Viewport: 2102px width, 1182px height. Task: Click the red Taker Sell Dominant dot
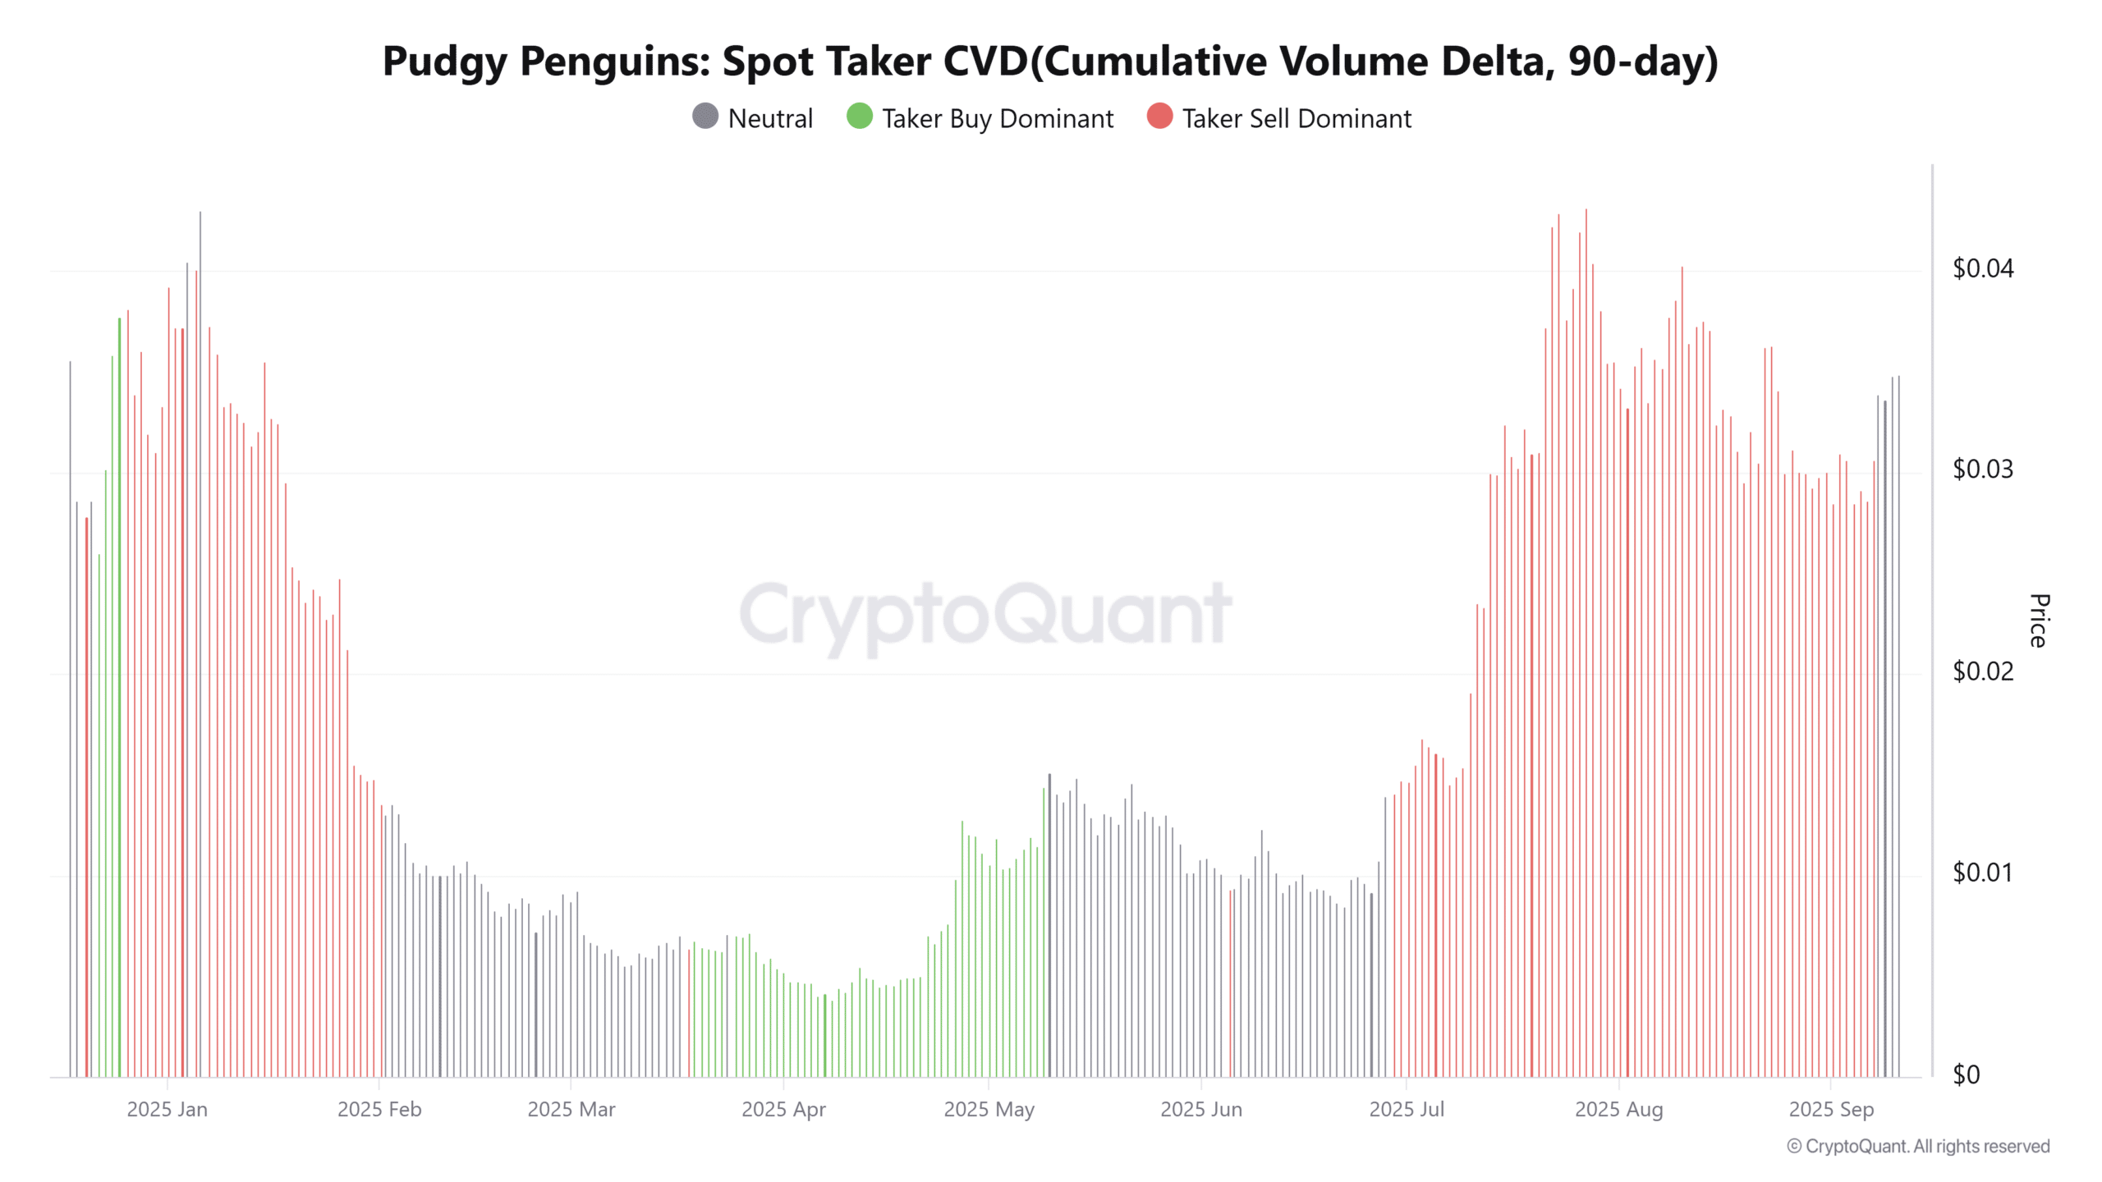tap(1159, 117)
